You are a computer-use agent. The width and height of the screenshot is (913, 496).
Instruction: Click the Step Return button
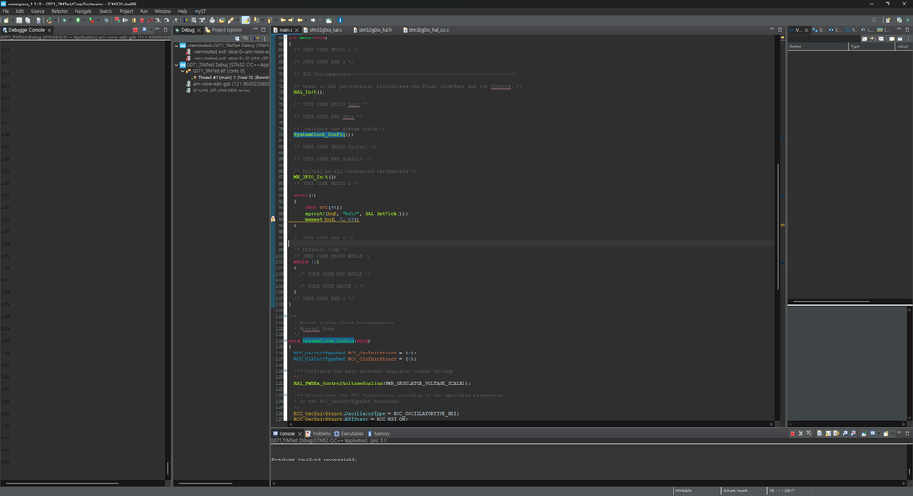[x=175, y=20]
